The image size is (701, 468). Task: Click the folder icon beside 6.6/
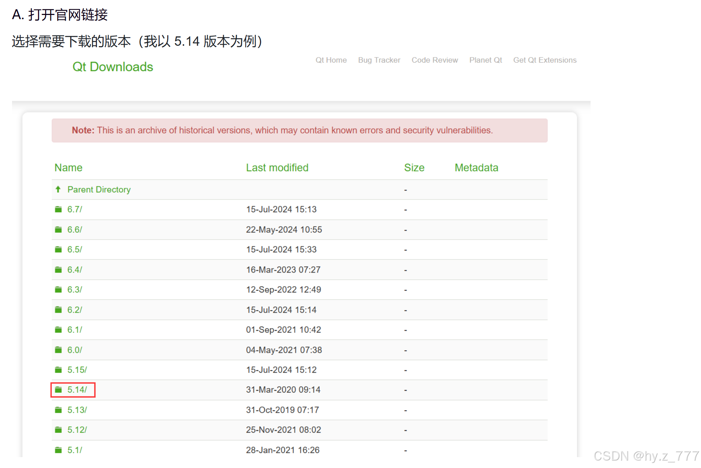tap(58, 229)
